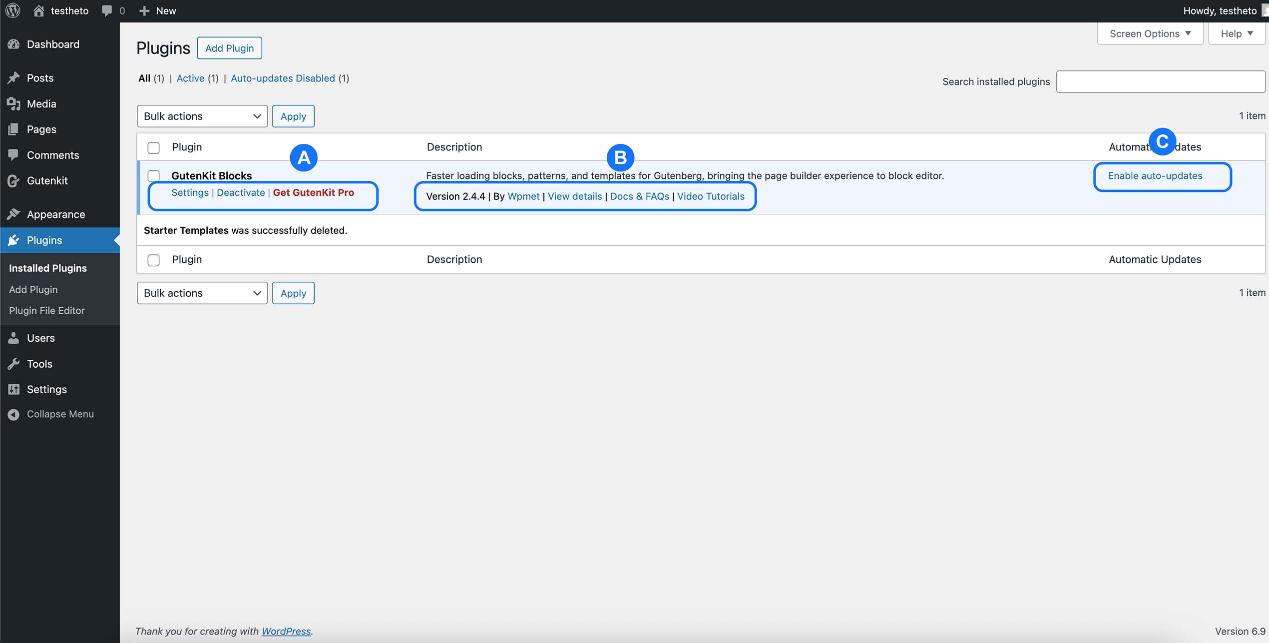Screen dimensions: 1269x643
Task: Click the Comments bubble icon in admin bar
Action: click(x=107, y=10)
